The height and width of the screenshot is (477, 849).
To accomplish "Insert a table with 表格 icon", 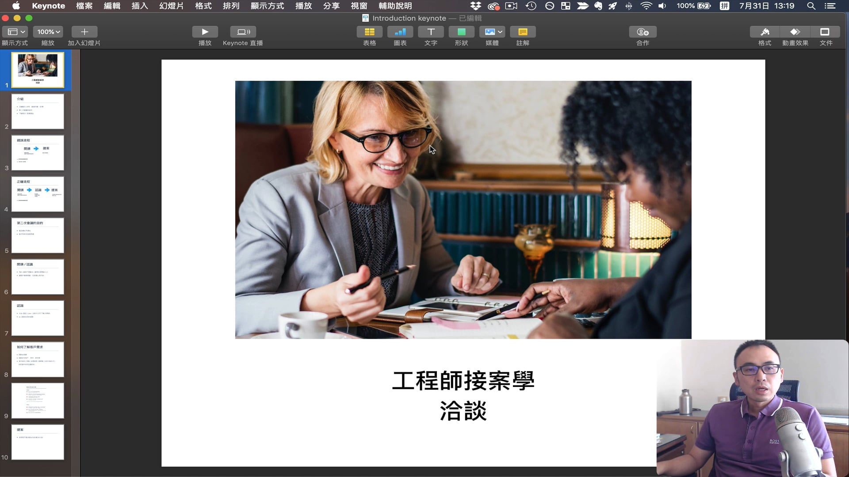I will tap(369, 32).
